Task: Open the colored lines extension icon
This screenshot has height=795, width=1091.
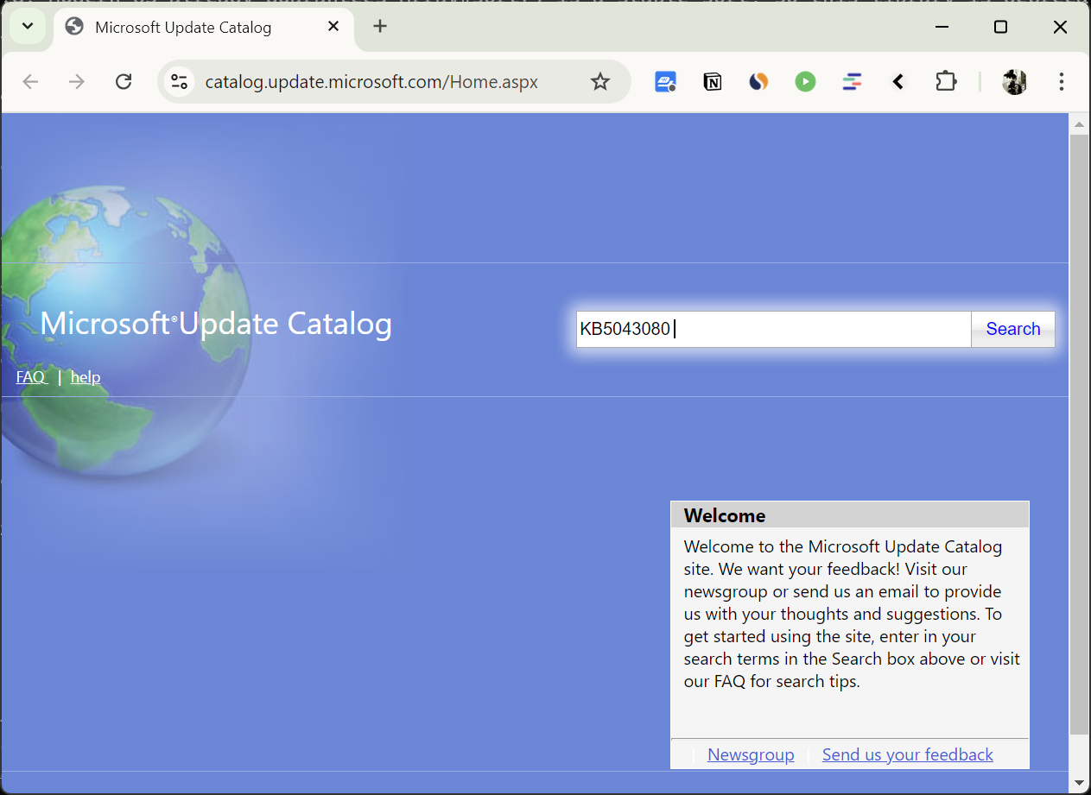Action: pos(852,82)
